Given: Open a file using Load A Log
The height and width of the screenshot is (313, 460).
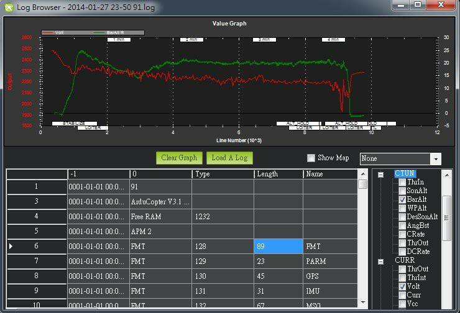Looking at the screenshot, I should pyautogui.click(x=229, y=158).
